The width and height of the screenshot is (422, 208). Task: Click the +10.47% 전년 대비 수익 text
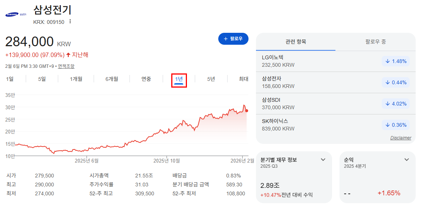click(x=287, y=195)
